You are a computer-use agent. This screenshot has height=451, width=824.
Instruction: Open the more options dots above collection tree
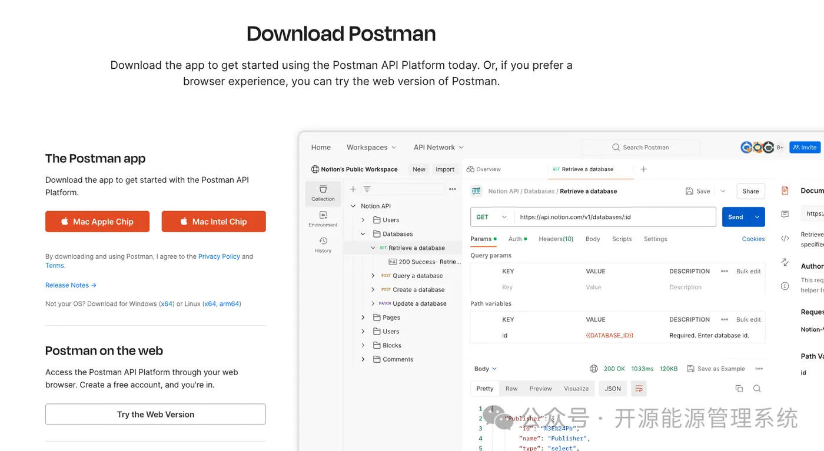453,189
